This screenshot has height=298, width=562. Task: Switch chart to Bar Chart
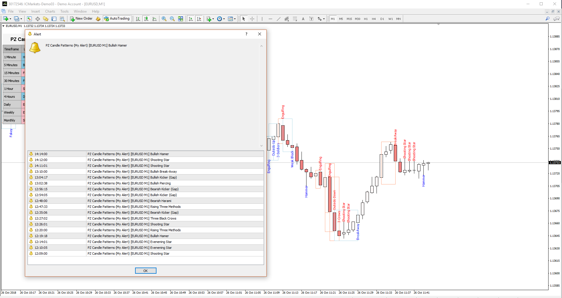pos(138,19)
